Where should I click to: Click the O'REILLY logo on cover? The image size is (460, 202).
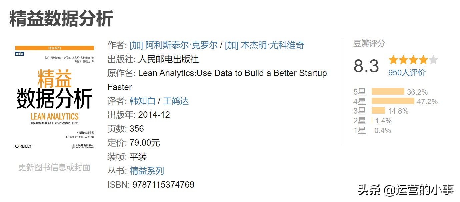tap(24, 146)
